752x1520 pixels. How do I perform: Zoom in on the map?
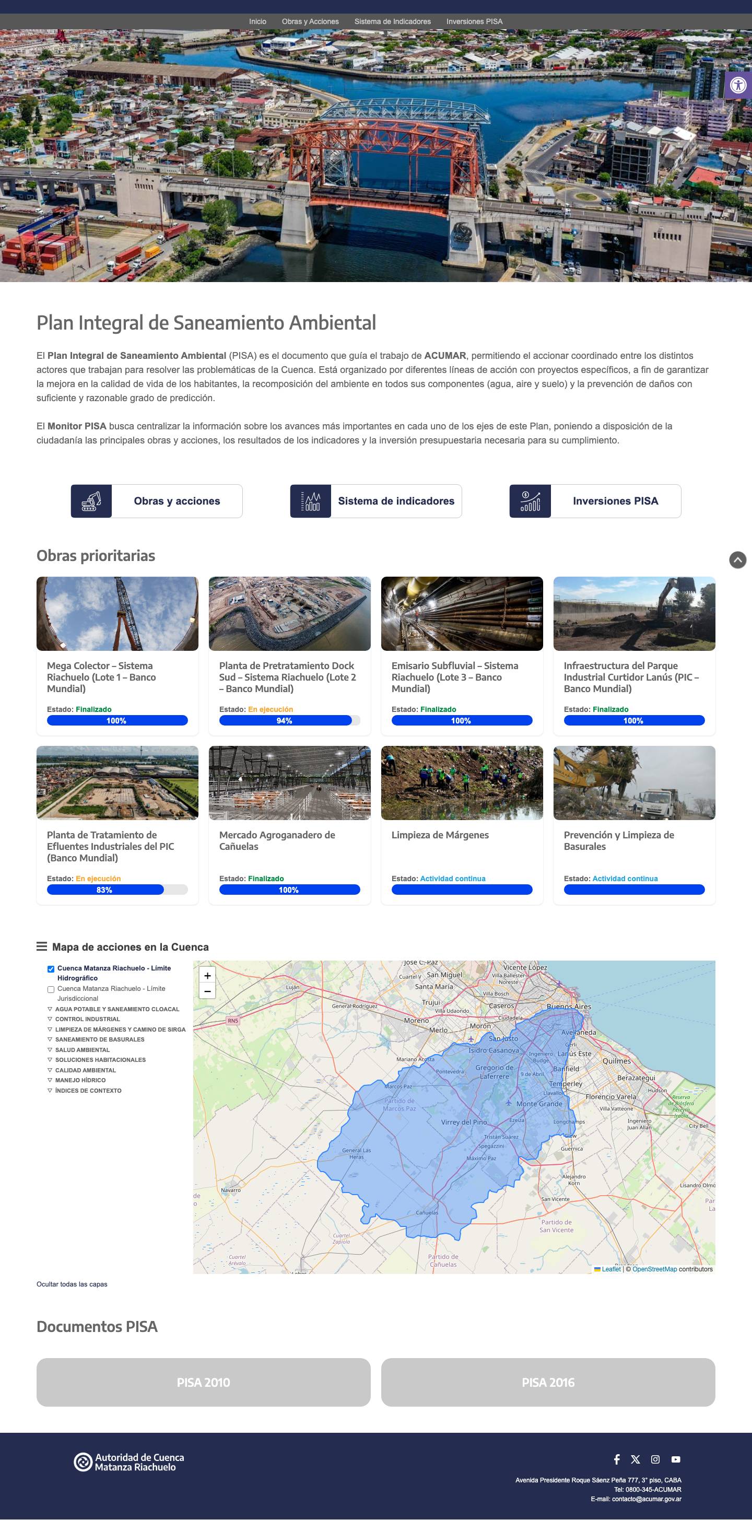207,976
